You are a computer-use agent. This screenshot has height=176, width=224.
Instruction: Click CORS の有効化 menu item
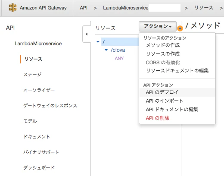click(x=163, y=63)
